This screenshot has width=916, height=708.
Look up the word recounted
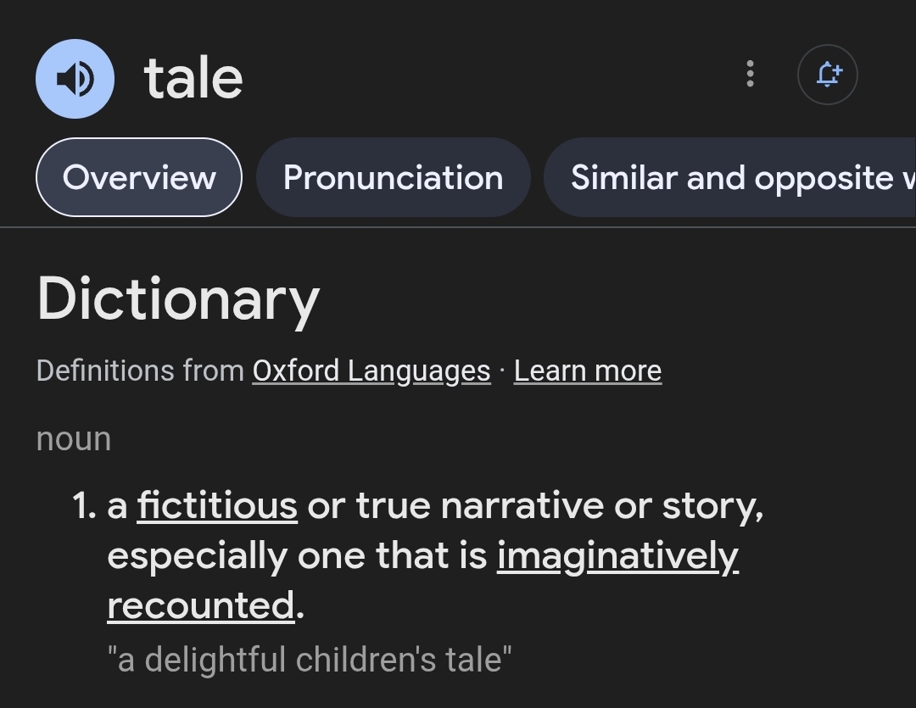tap(201, 605)
